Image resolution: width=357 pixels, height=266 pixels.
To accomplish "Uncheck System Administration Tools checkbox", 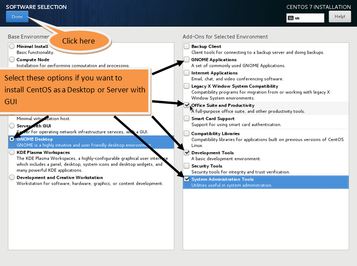I will point(187,179).
